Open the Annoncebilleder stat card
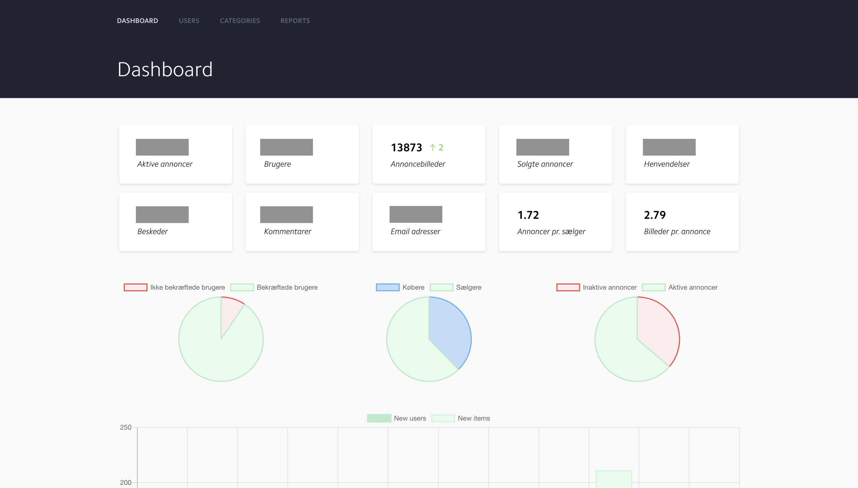Screen dimensions: 858x488 [429, 154]
